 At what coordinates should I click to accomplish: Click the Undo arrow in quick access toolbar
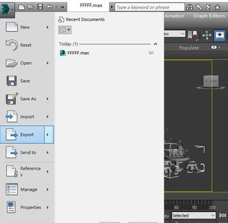(x=50, y=7)
